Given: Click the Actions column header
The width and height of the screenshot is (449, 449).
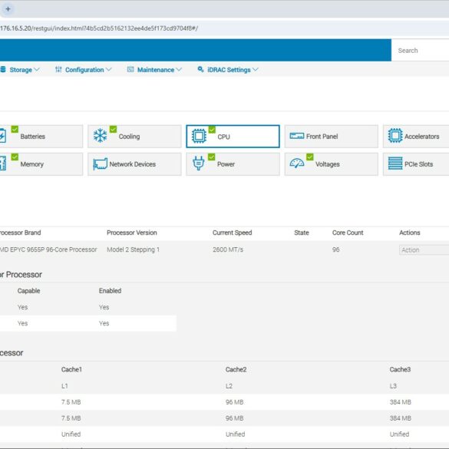Looking at the screenshot, I should 410,233.
